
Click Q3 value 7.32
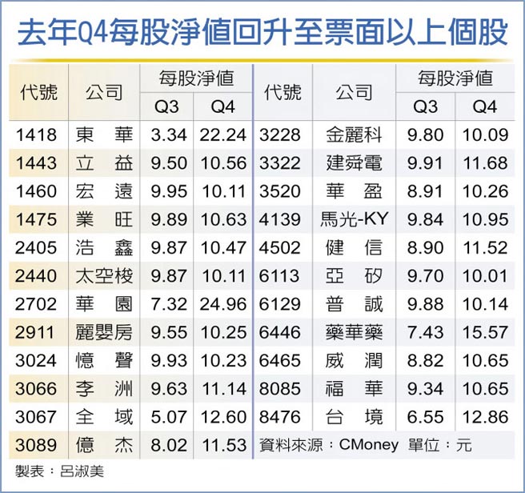169,304
